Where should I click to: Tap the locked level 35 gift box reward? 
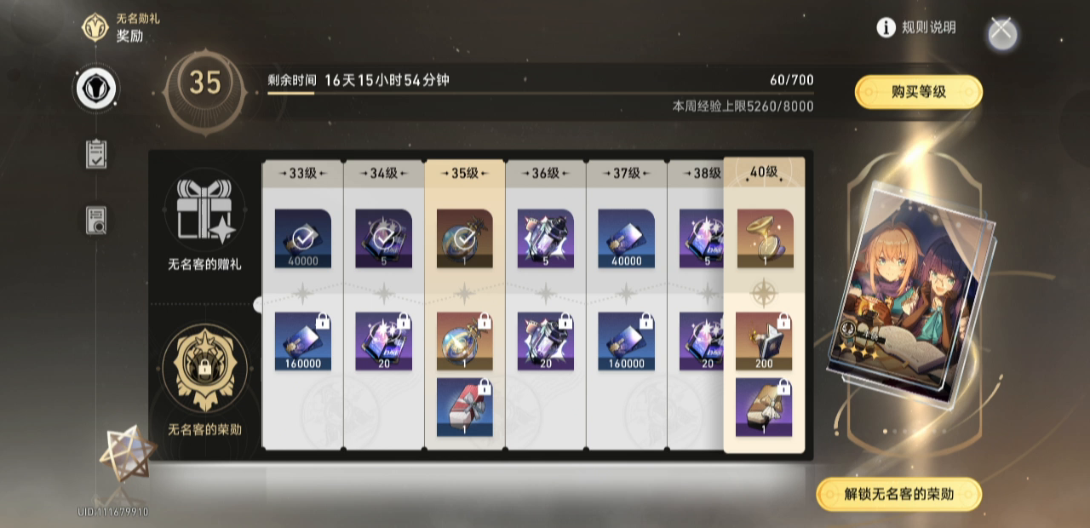(x=464, y=407)
